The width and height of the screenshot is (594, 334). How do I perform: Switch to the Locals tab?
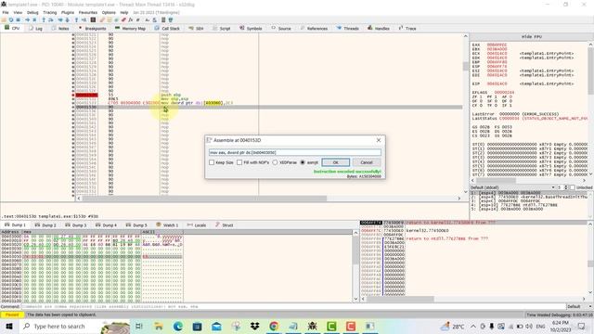tap(197, 225)
